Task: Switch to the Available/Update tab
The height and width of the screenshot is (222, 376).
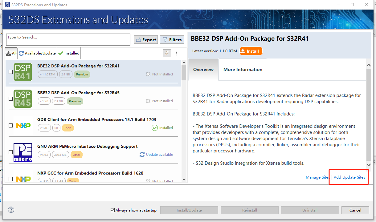Action: (37, 53)
